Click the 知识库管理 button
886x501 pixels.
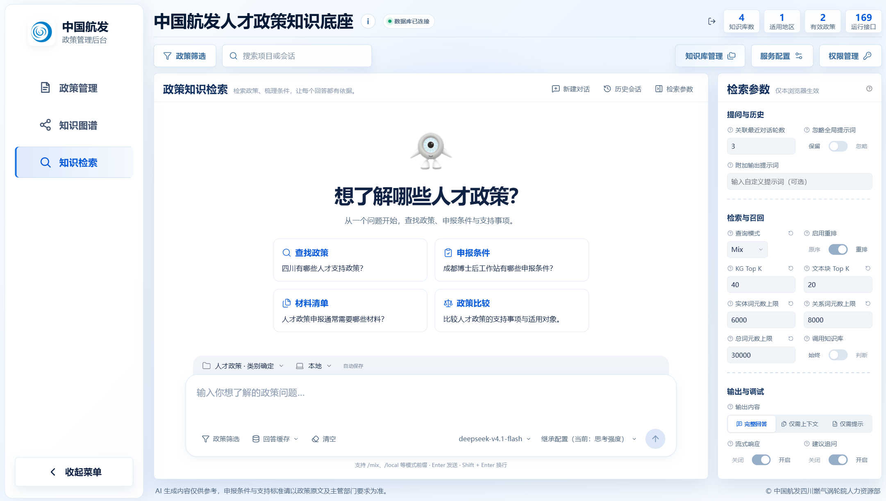point(710,56)
